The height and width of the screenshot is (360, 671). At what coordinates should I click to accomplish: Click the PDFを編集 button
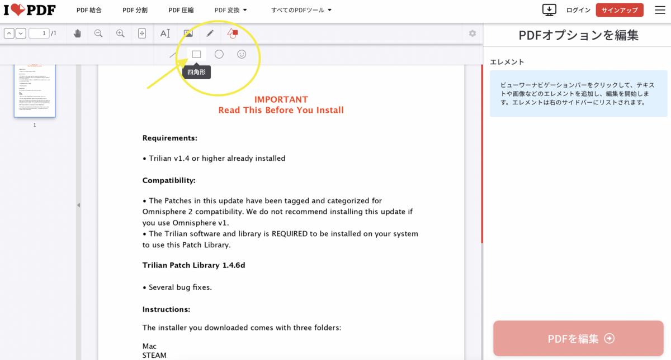tap(578, 338)
